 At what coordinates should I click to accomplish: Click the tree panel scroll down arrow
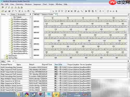pos(30,58)
